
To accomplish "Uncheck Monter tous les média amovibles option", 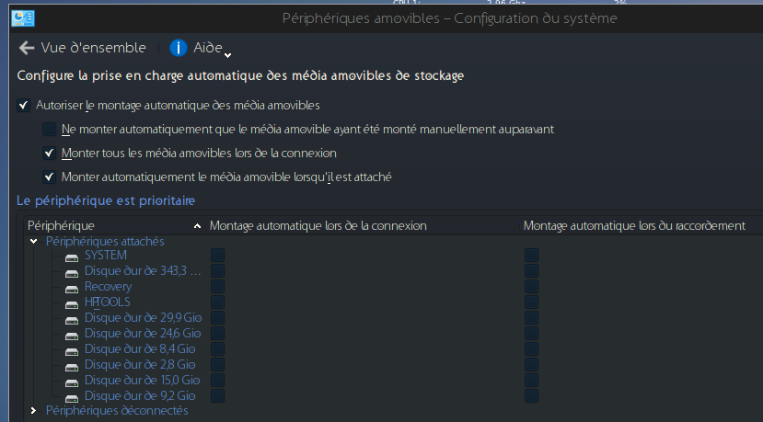I will coord(50,153).
